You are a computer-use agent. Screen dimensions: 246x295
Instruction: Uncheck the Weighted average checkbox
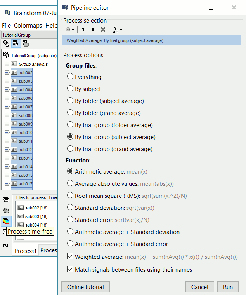tap(70, 257)
